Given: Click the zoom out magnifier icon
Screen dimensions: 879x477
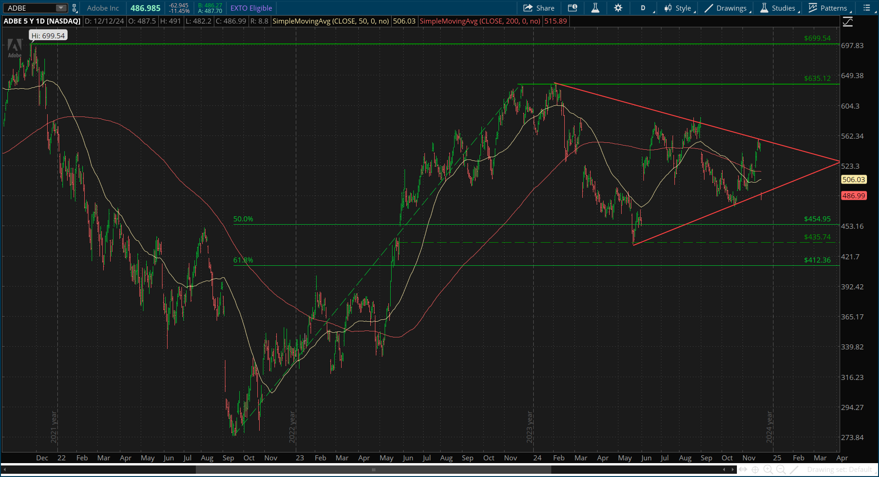Looking at the screenshot, I should pos(781,470).
